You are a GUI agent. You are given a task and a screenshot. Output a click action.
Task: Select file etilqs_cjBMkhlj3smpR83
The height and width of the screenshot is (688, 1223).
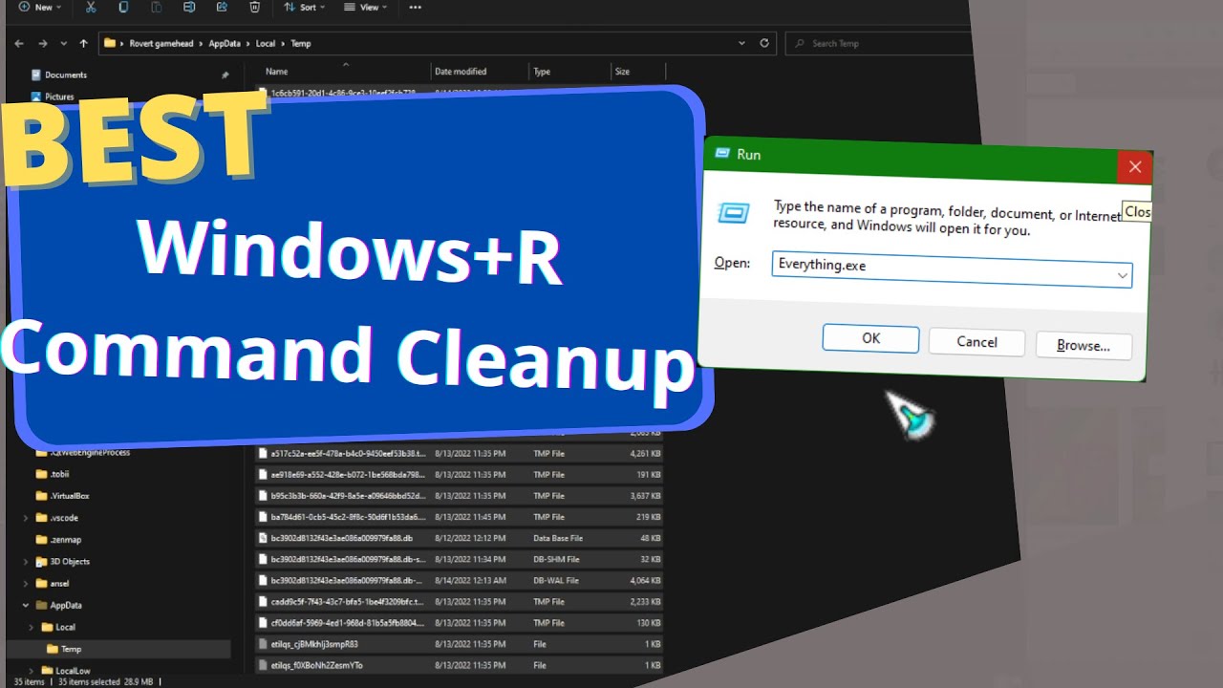[459, 644]
